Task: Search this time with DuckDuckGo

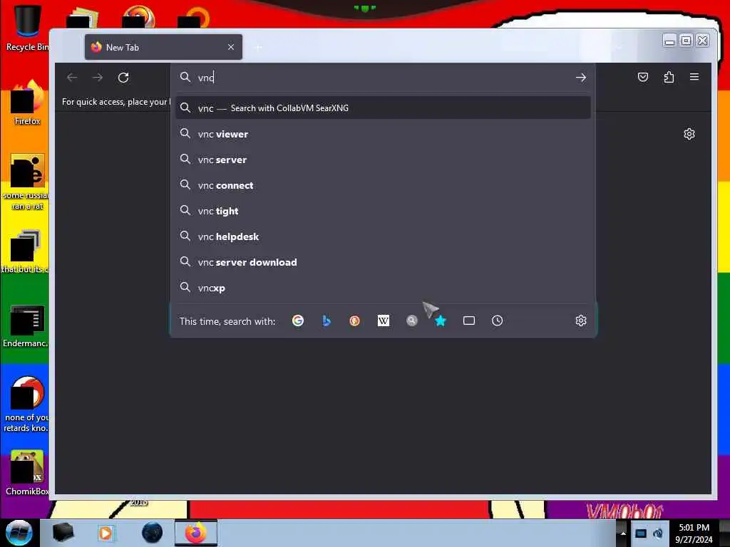Action: coord(355,321)
